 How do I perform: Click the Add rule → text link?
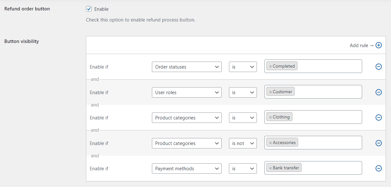pos(362,45)
